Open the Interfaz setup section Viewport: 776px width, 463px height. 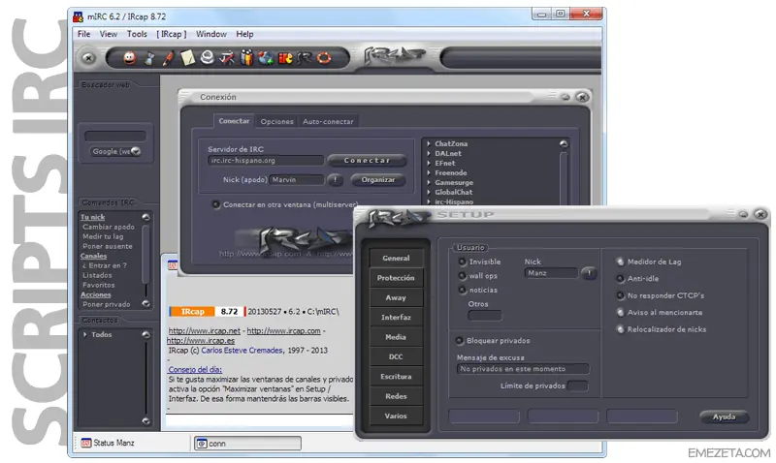pos(396,318)
